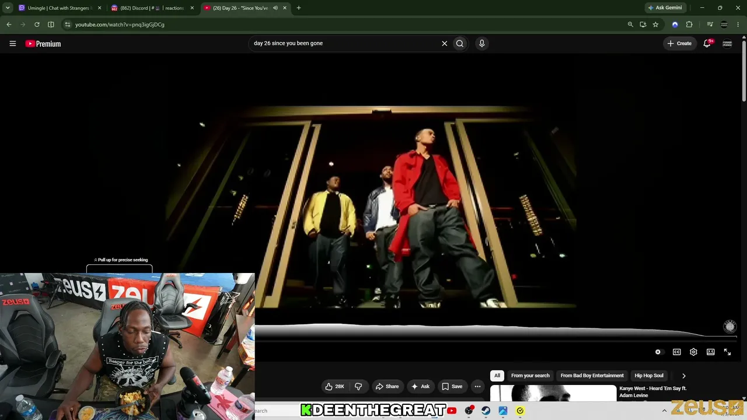Open the YouTube guide hamburger menu
747x420 pixels.
(12, 43)
